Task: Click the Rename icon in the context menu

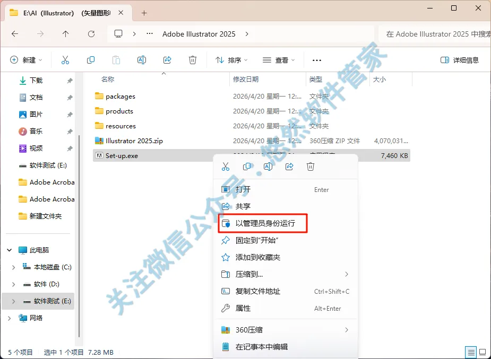Action: pos(268,167)
